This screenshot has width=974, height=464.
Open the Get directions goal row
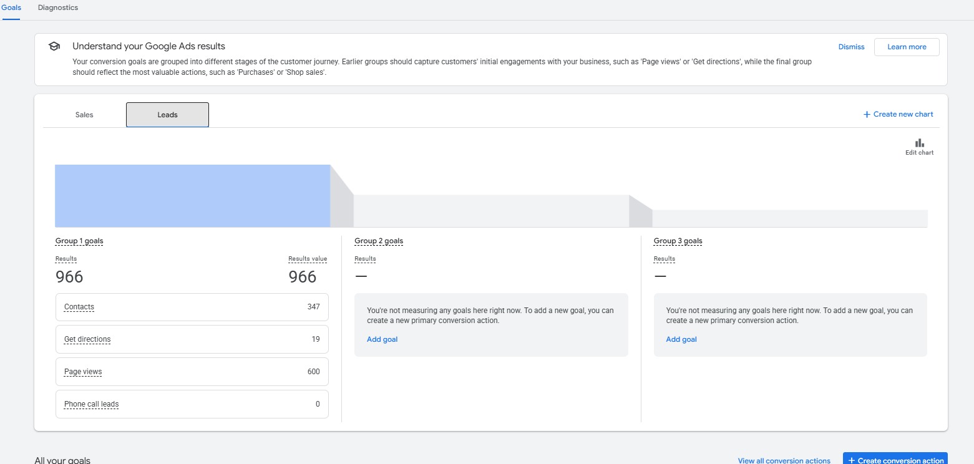(192, 339)
